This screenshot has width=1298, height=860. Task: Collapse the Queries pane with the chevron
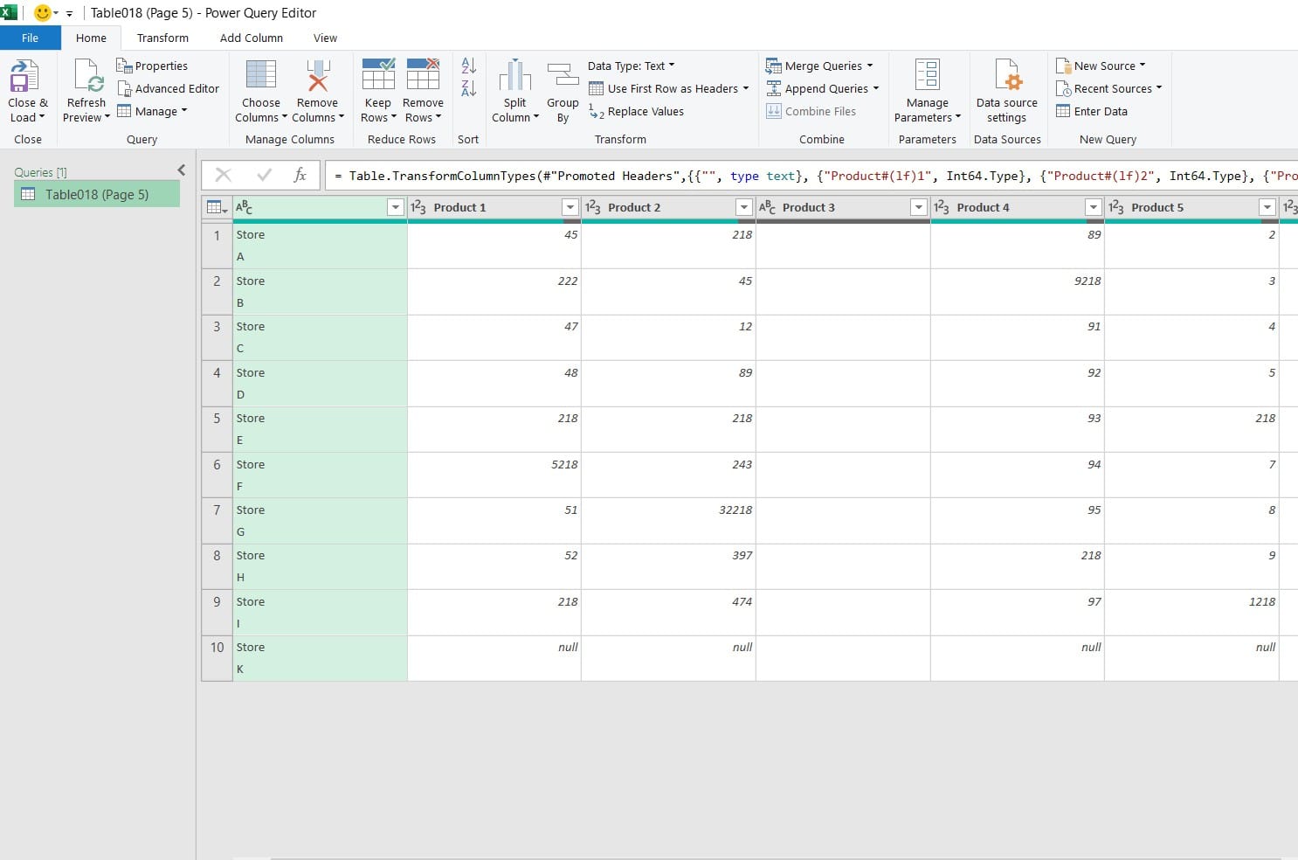(x=182, y=170)
